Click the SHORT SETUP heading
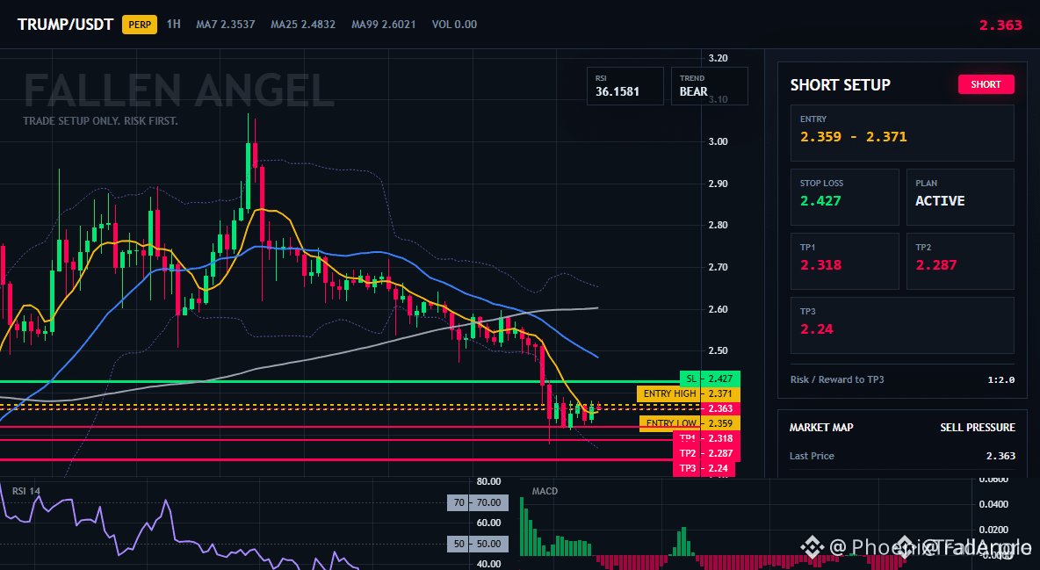1040x570 pixels. pos(840,85)
